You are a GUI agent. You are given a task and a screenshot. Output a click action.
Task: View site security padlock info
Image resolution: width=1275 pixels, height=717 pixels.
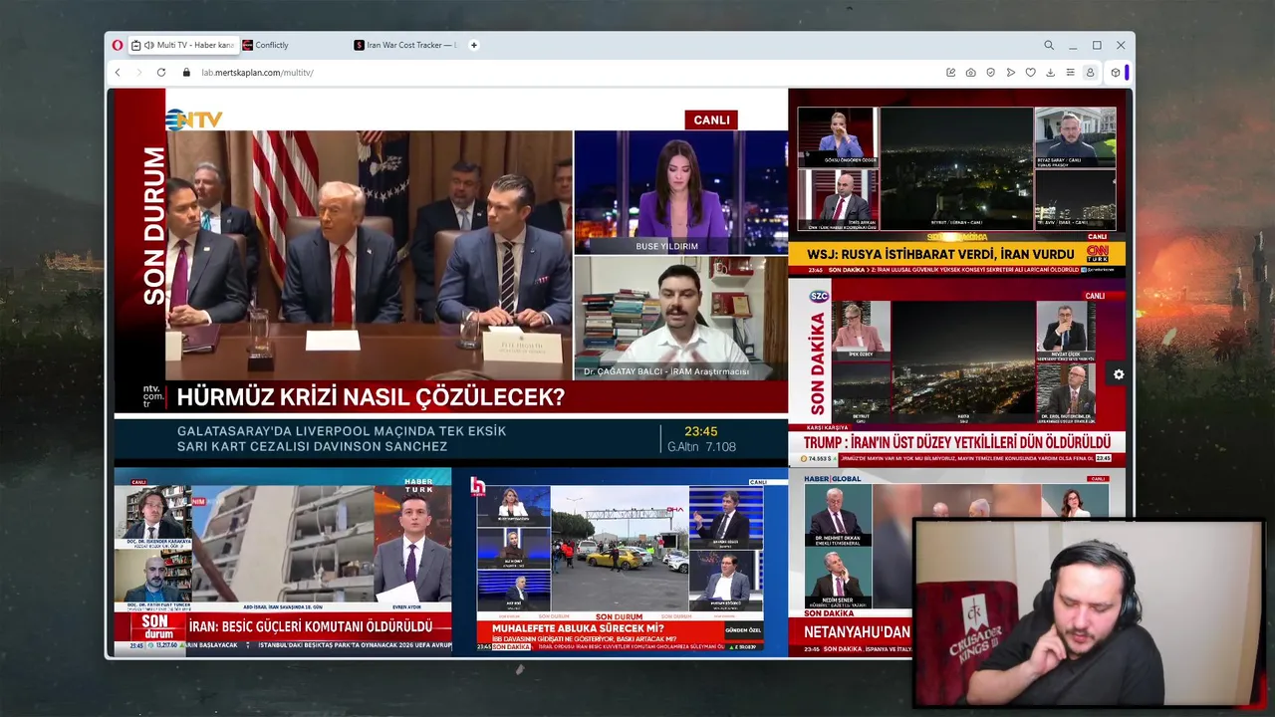tap(186, 73)
